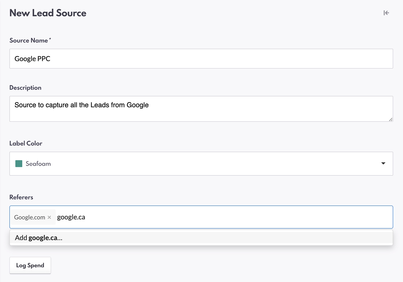The height and width of the screenshot is (282, 403).
Task: Click the Seafoam color swatch
Action: 19,164
